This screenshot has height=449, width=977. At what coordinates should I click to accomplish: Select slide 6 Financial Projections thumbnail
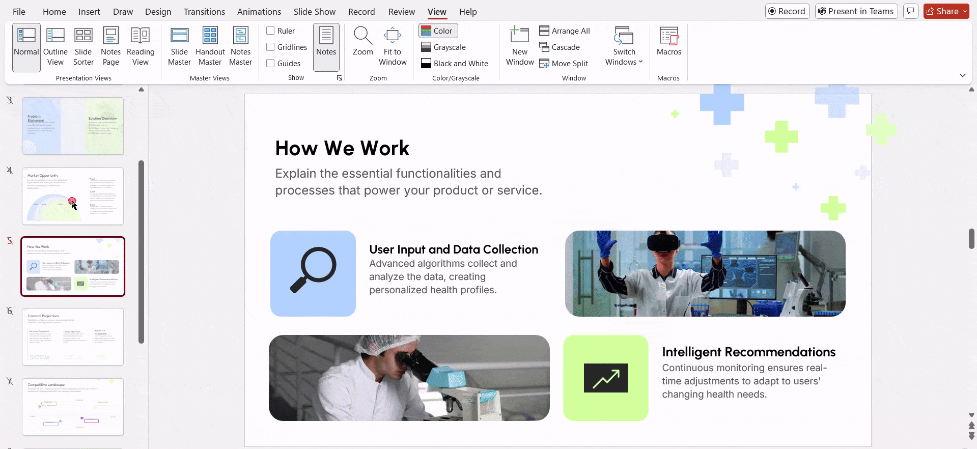pos(73,336)
